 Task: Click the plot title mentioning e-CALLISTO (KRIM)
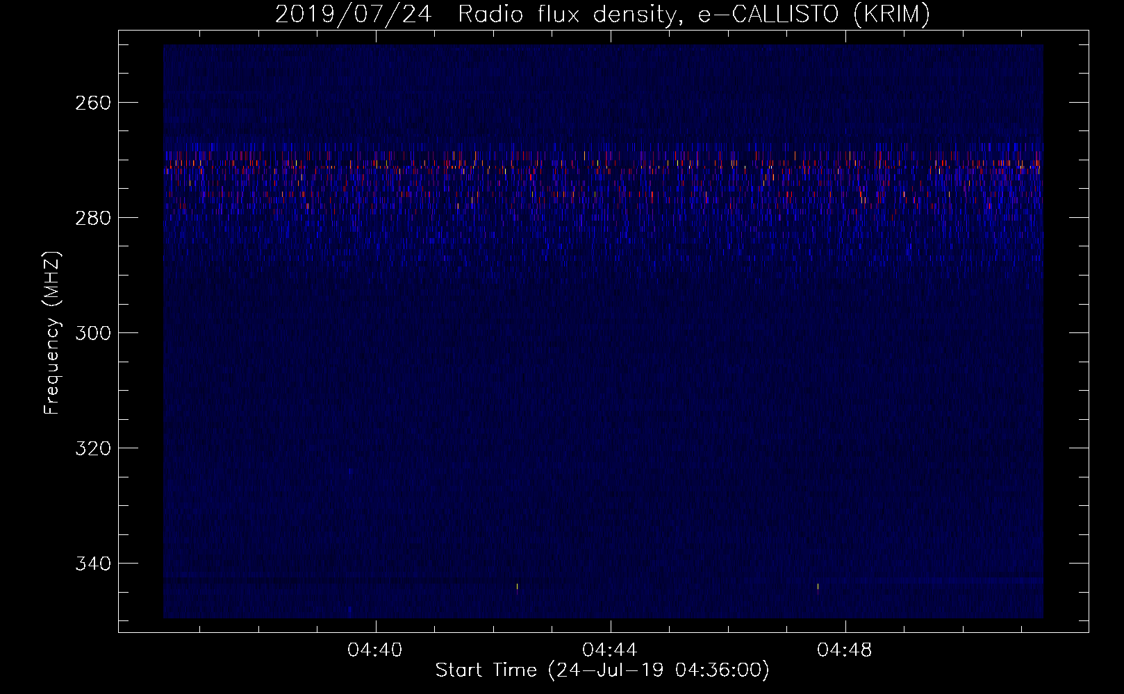[x=602, y=14]
